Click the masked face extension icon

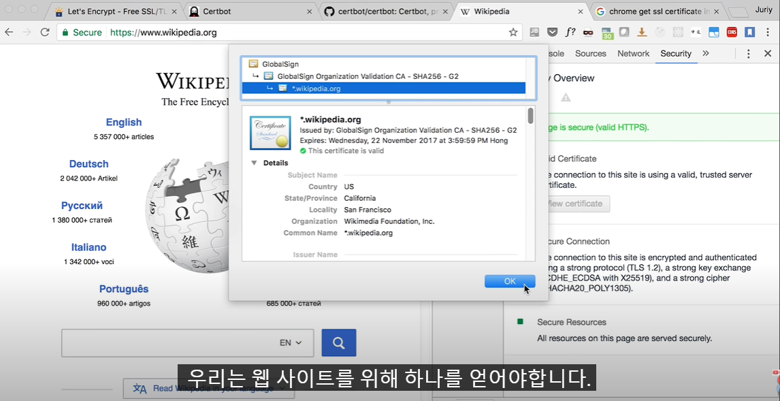[589, 33]
